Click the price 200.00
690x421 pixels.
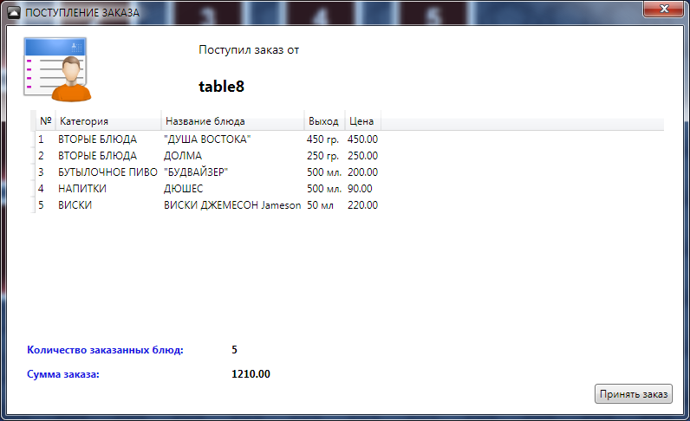coord(362,172)
